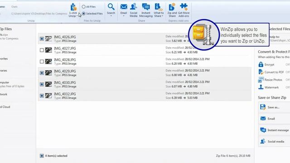The image size is (290, 163).
Task: Click the Social media person icon in side panel
Action: pyautogui.click(x=263, y=141)
